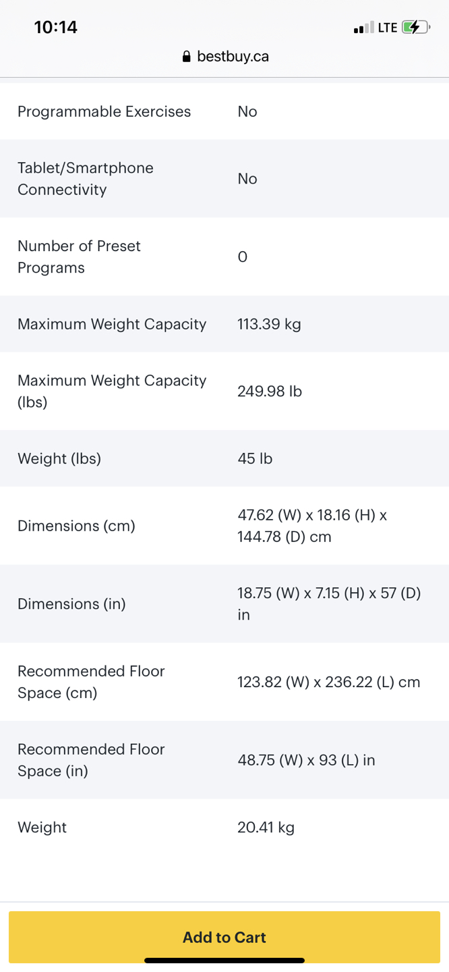Tap the 45 lb weight value

[255, 459]
